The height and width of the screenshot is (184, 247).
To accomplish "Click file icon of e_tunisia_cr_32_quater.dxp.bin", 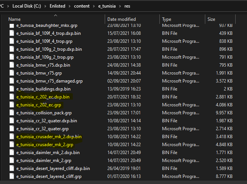I will click(x=12, y=121).
